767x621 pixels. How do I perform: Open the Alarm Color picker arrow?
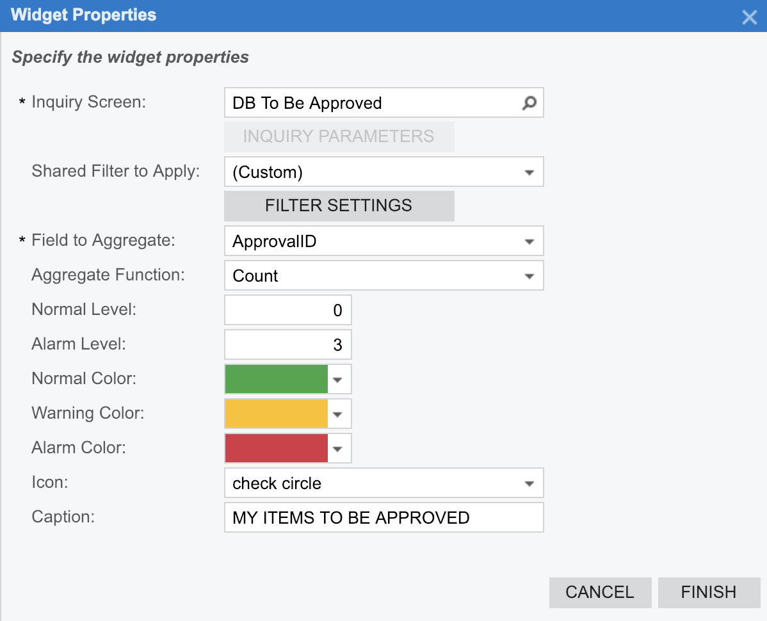click(338, 449)
